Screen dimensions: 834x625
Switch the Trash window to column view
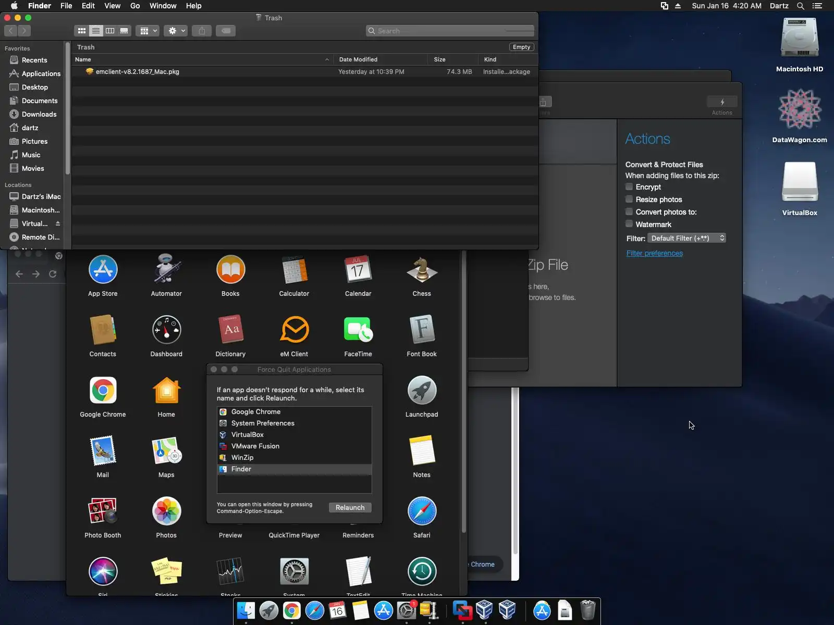(110, 31)
